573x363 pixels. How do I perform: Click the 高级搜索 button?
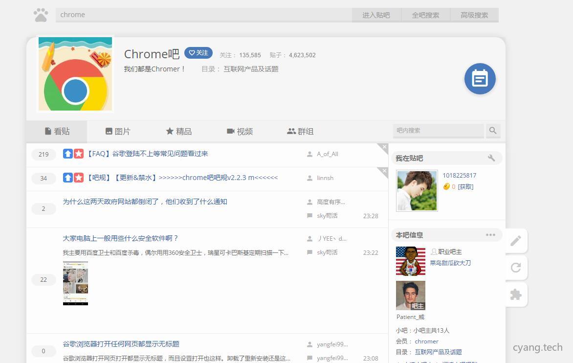474,15
